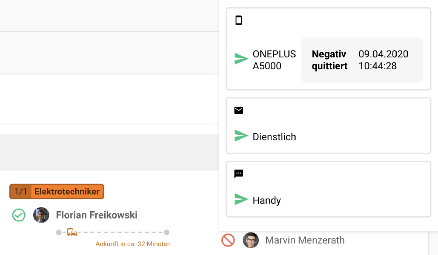The image size is (438, 255).
Task: Open Marvin Menzerath's profile picture
Action: tap(251, 240)
